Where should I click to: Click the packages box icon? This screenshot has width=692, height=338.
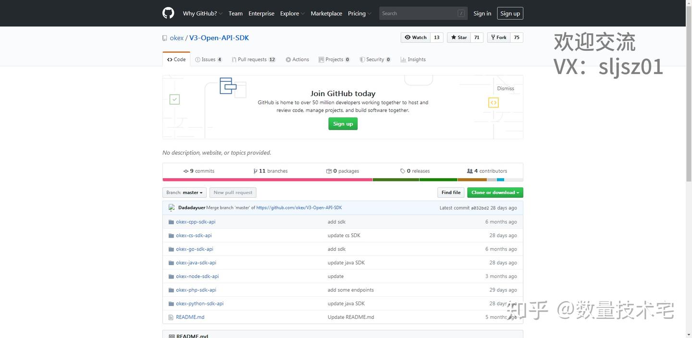(329, 171)
